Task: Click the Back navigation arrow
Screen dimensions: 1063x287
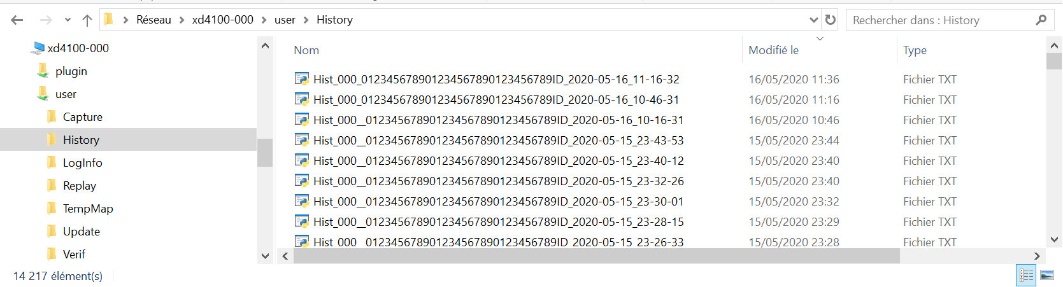Action: [17, 20]
